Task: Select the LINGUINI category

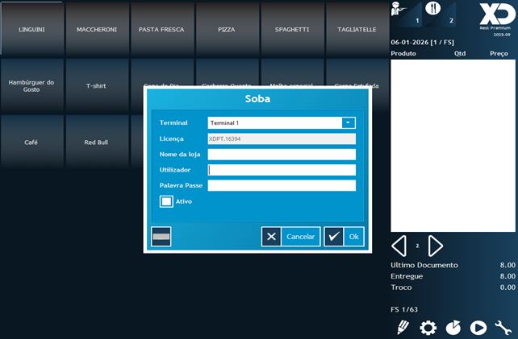Action: (x=31, y=29)
